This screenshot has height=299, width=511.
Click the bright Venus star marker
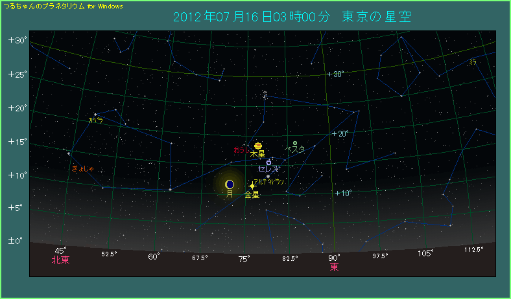(252, 186)
